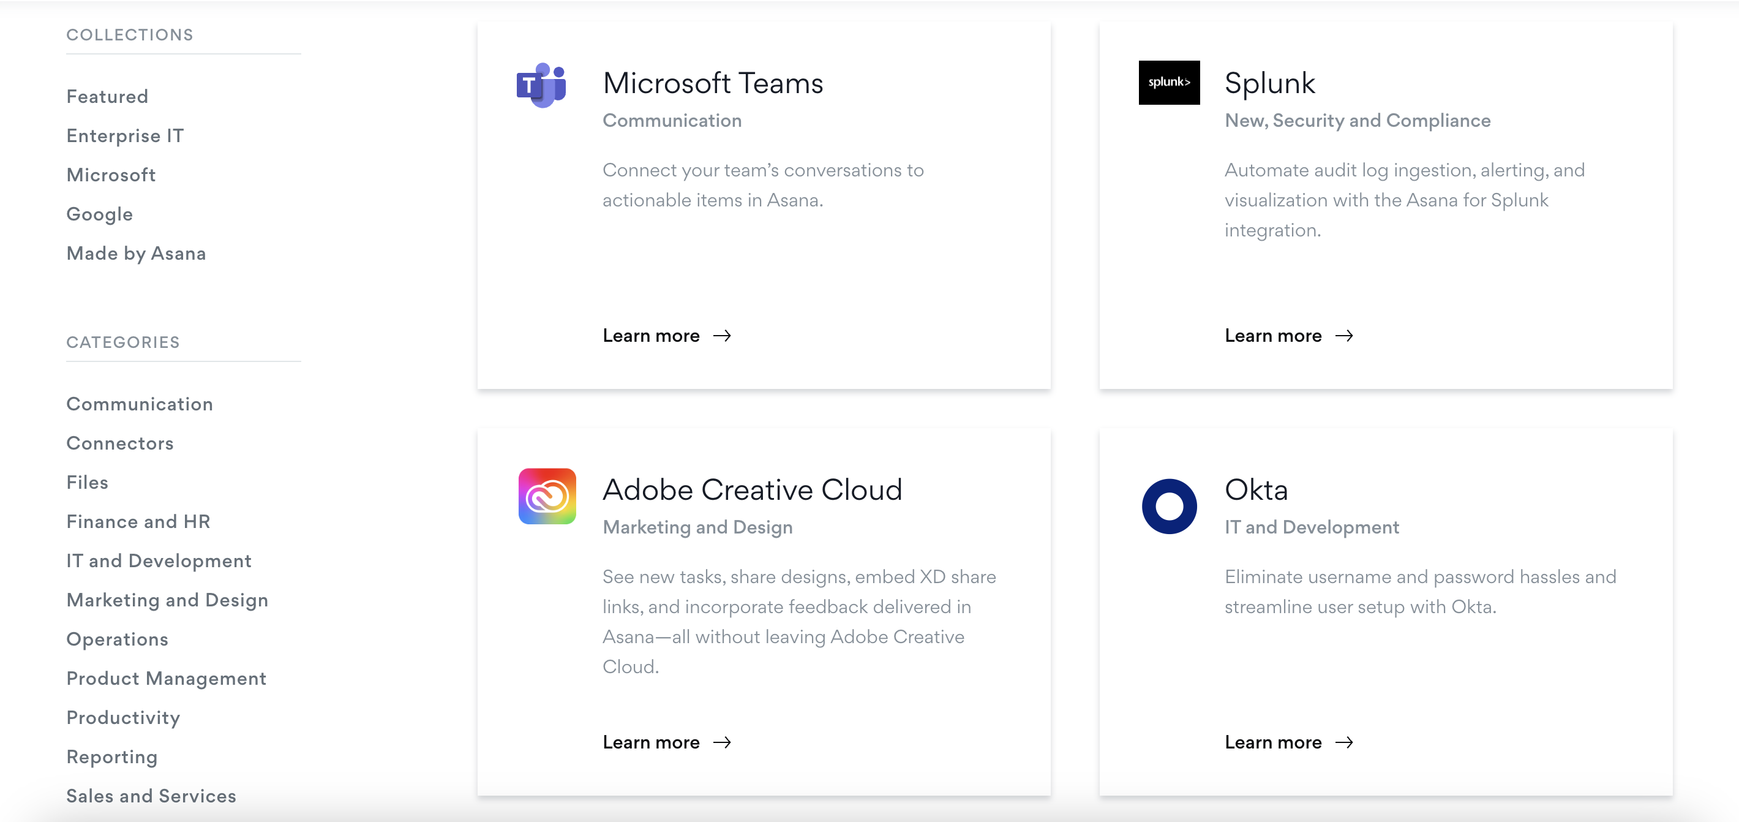Expand the Connectors category
Screen dimensions: 1739x822
click(x=120, y=443)
